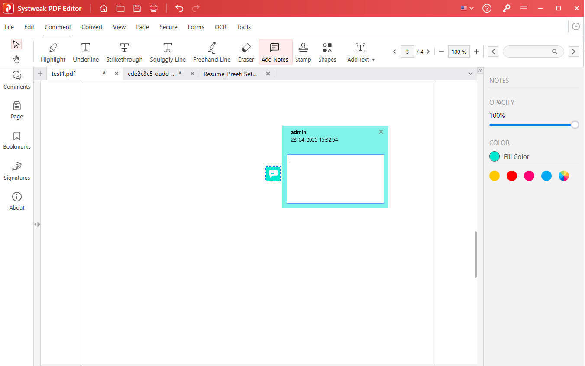Add a new document tab
Viewport: 585px width, 366px height.
pyautogui.click(x=40, y=74)
